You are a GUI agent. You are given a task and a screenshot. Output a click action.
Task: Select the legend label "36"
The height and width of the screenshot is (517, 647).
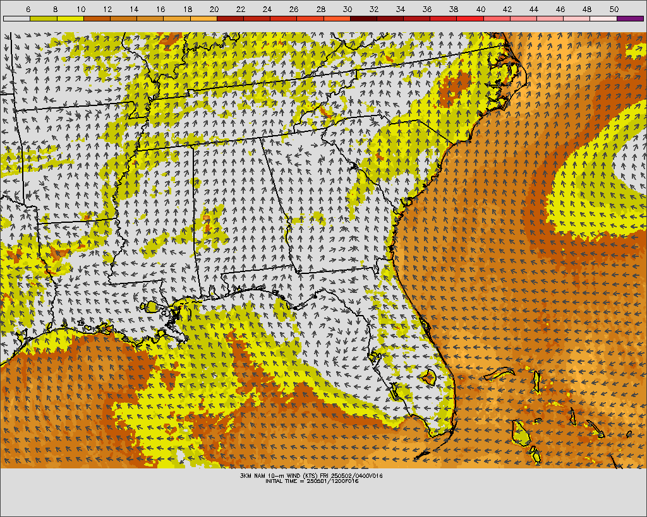(x=427, y=9)
